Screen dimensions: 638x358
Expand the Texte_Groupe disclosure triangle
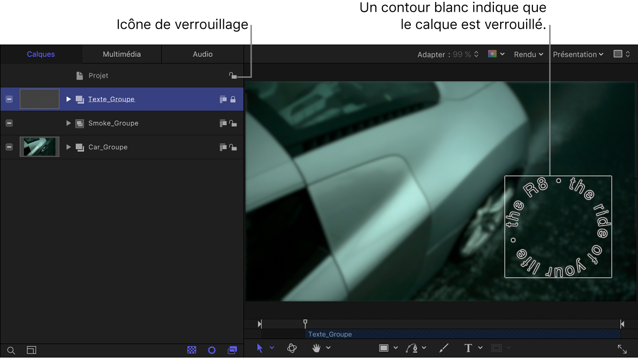[x=68, y=99]
